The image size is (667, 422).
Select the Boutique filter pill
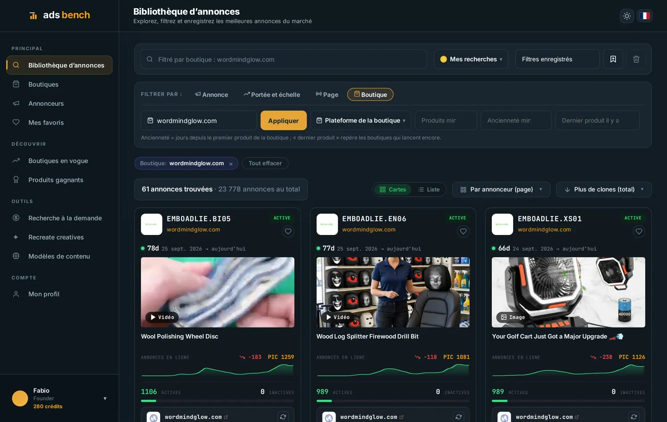[x=370, y=95]
